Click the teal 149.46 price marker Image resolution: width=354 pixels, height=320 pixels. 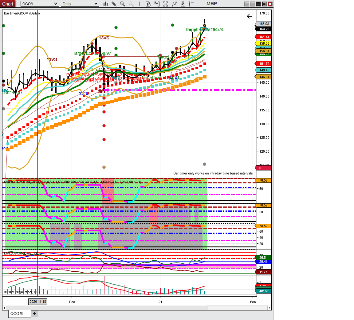tap(263, 70)
